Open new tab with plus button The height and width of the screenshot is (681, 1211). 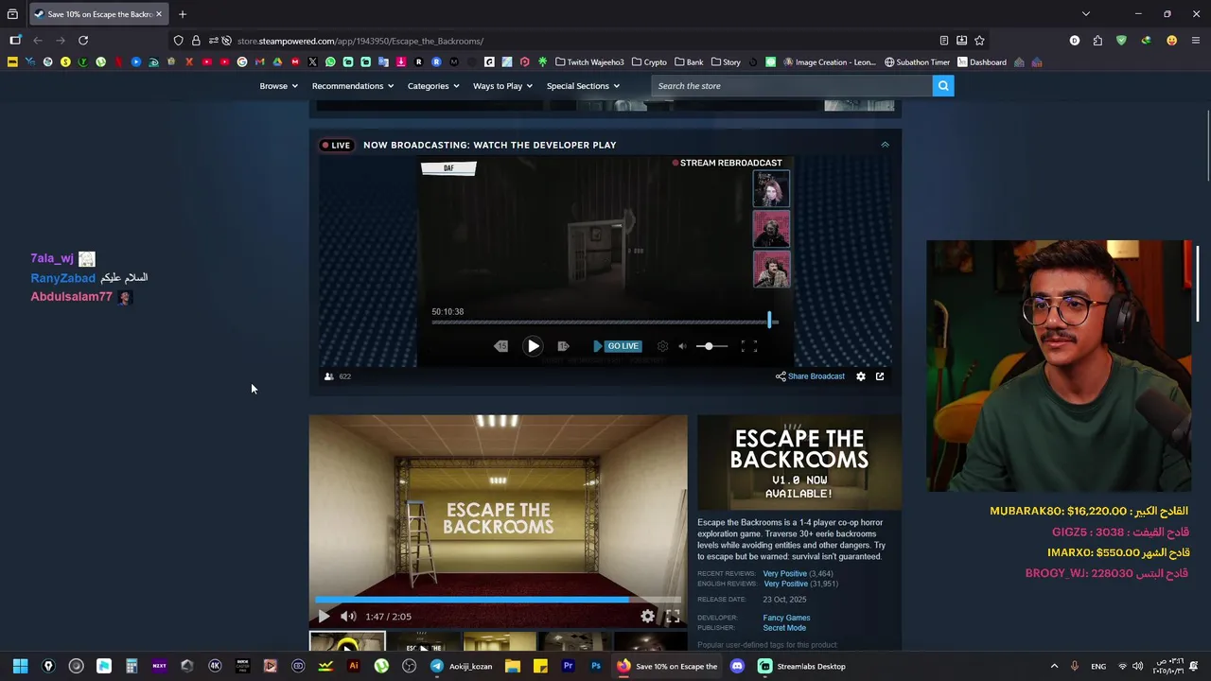point(183,14)
